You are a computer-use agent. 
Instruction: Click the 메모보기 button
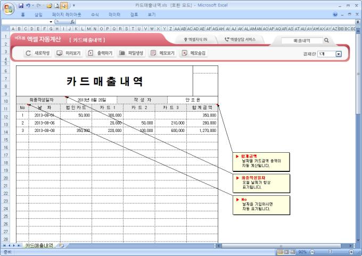pos(162,53)
